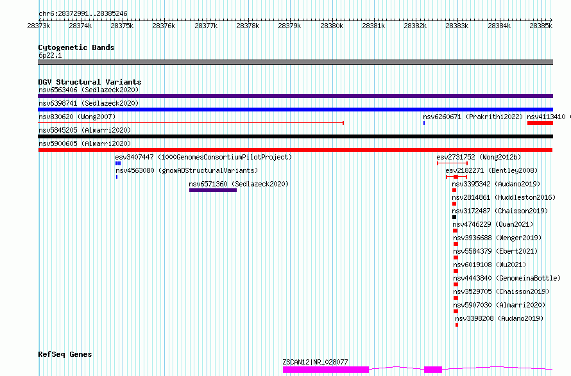The width and height of the screenshot is (571, 376).
Task: Click the red nsv5900605 variant bar
Action: coord(295,150)
